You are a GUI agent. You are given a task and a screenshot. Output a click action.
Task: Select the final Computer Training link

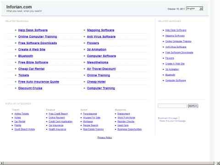click(x=101, y=88)
